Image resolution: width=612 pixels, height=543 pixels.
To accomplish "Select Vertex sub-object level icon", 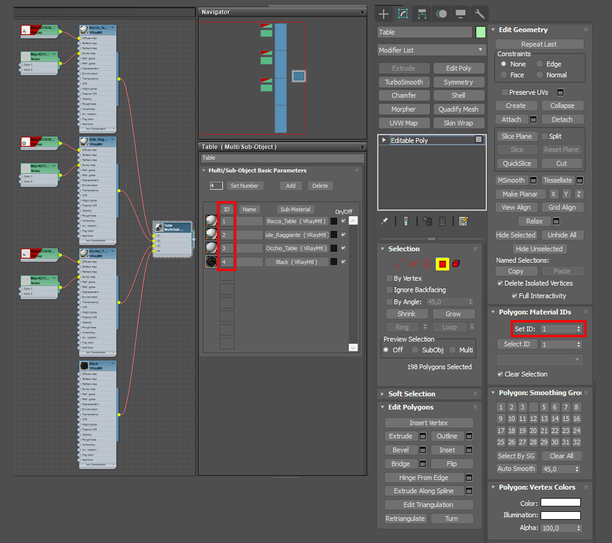I will pos(399,264).
